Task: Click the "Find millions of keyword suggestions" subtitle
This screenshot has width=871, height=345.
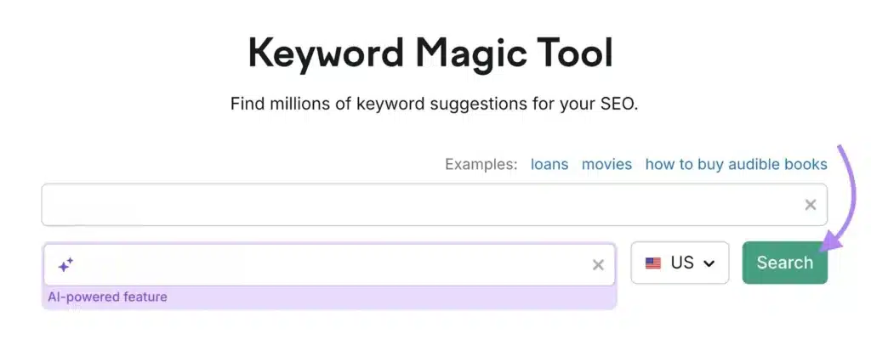Action: coord(435,104)
